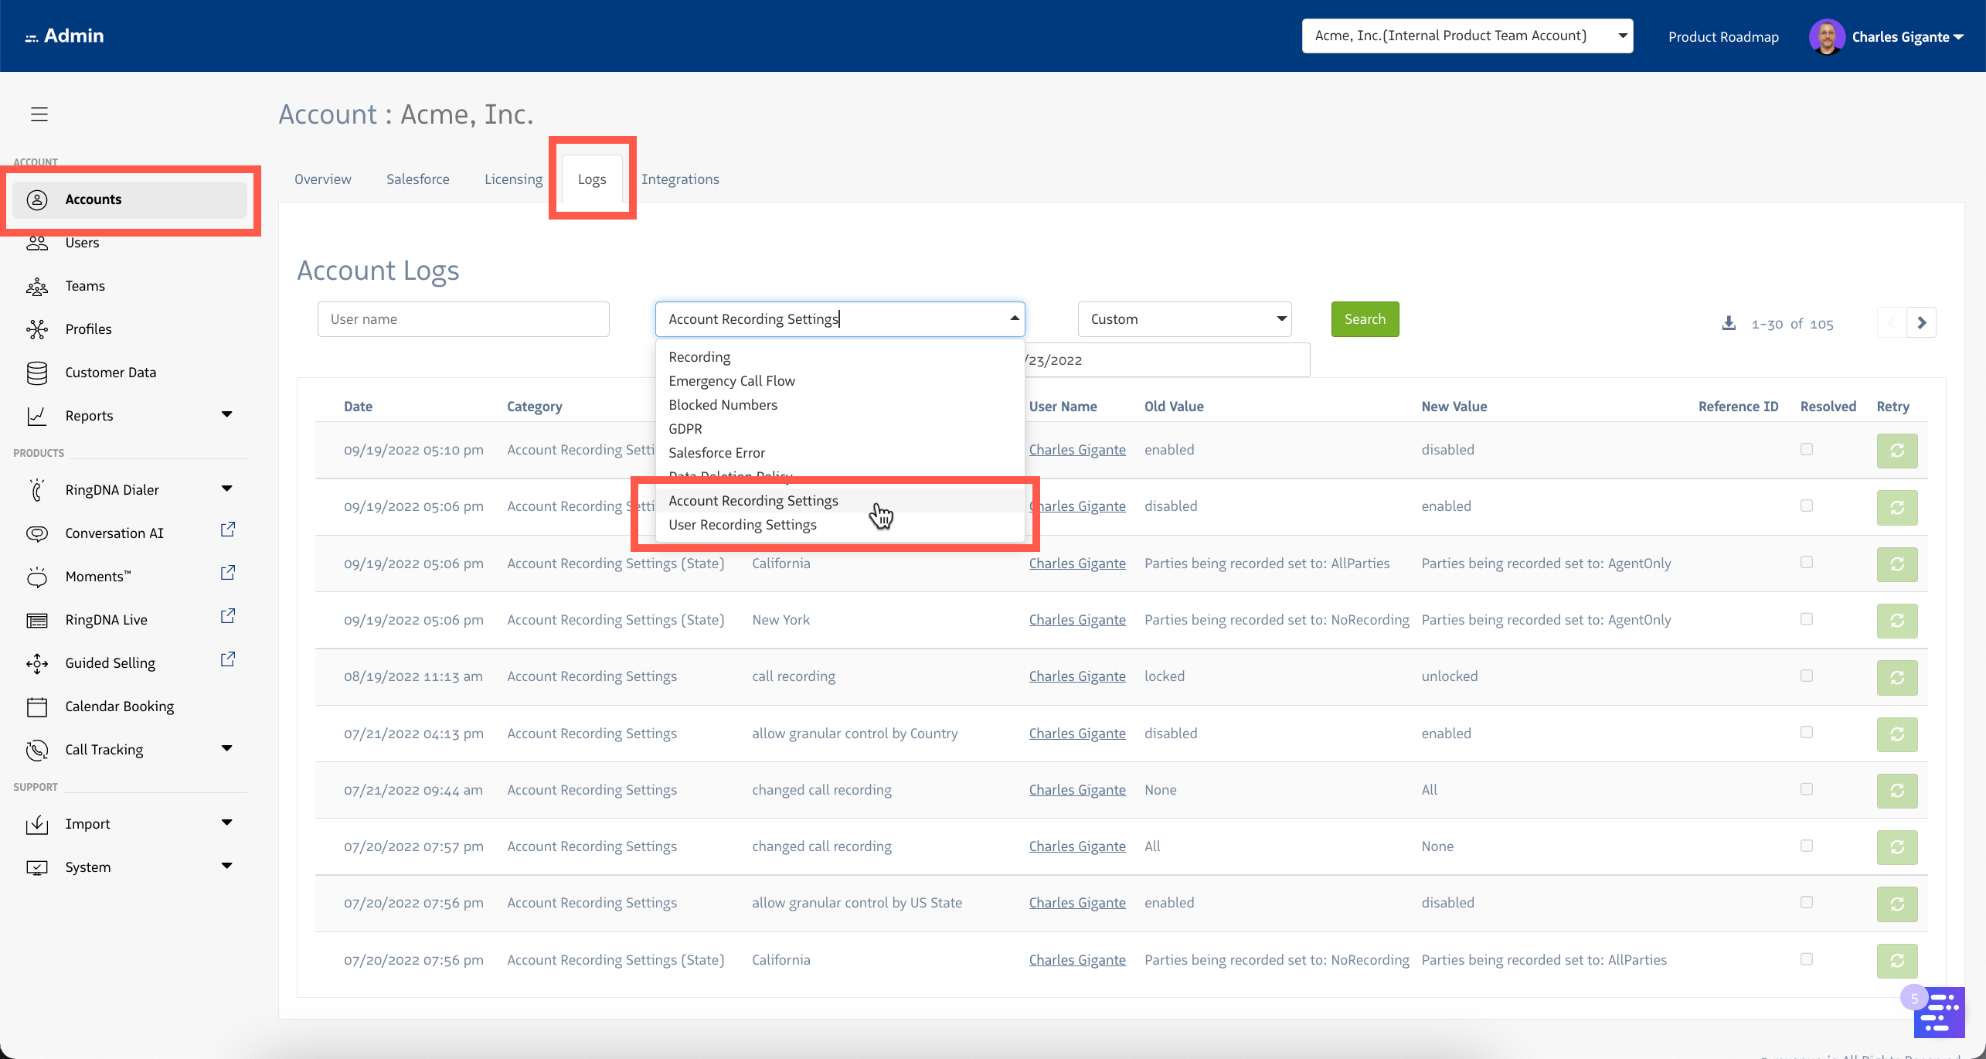Open the hamburger navigation menu

point(39,114)
